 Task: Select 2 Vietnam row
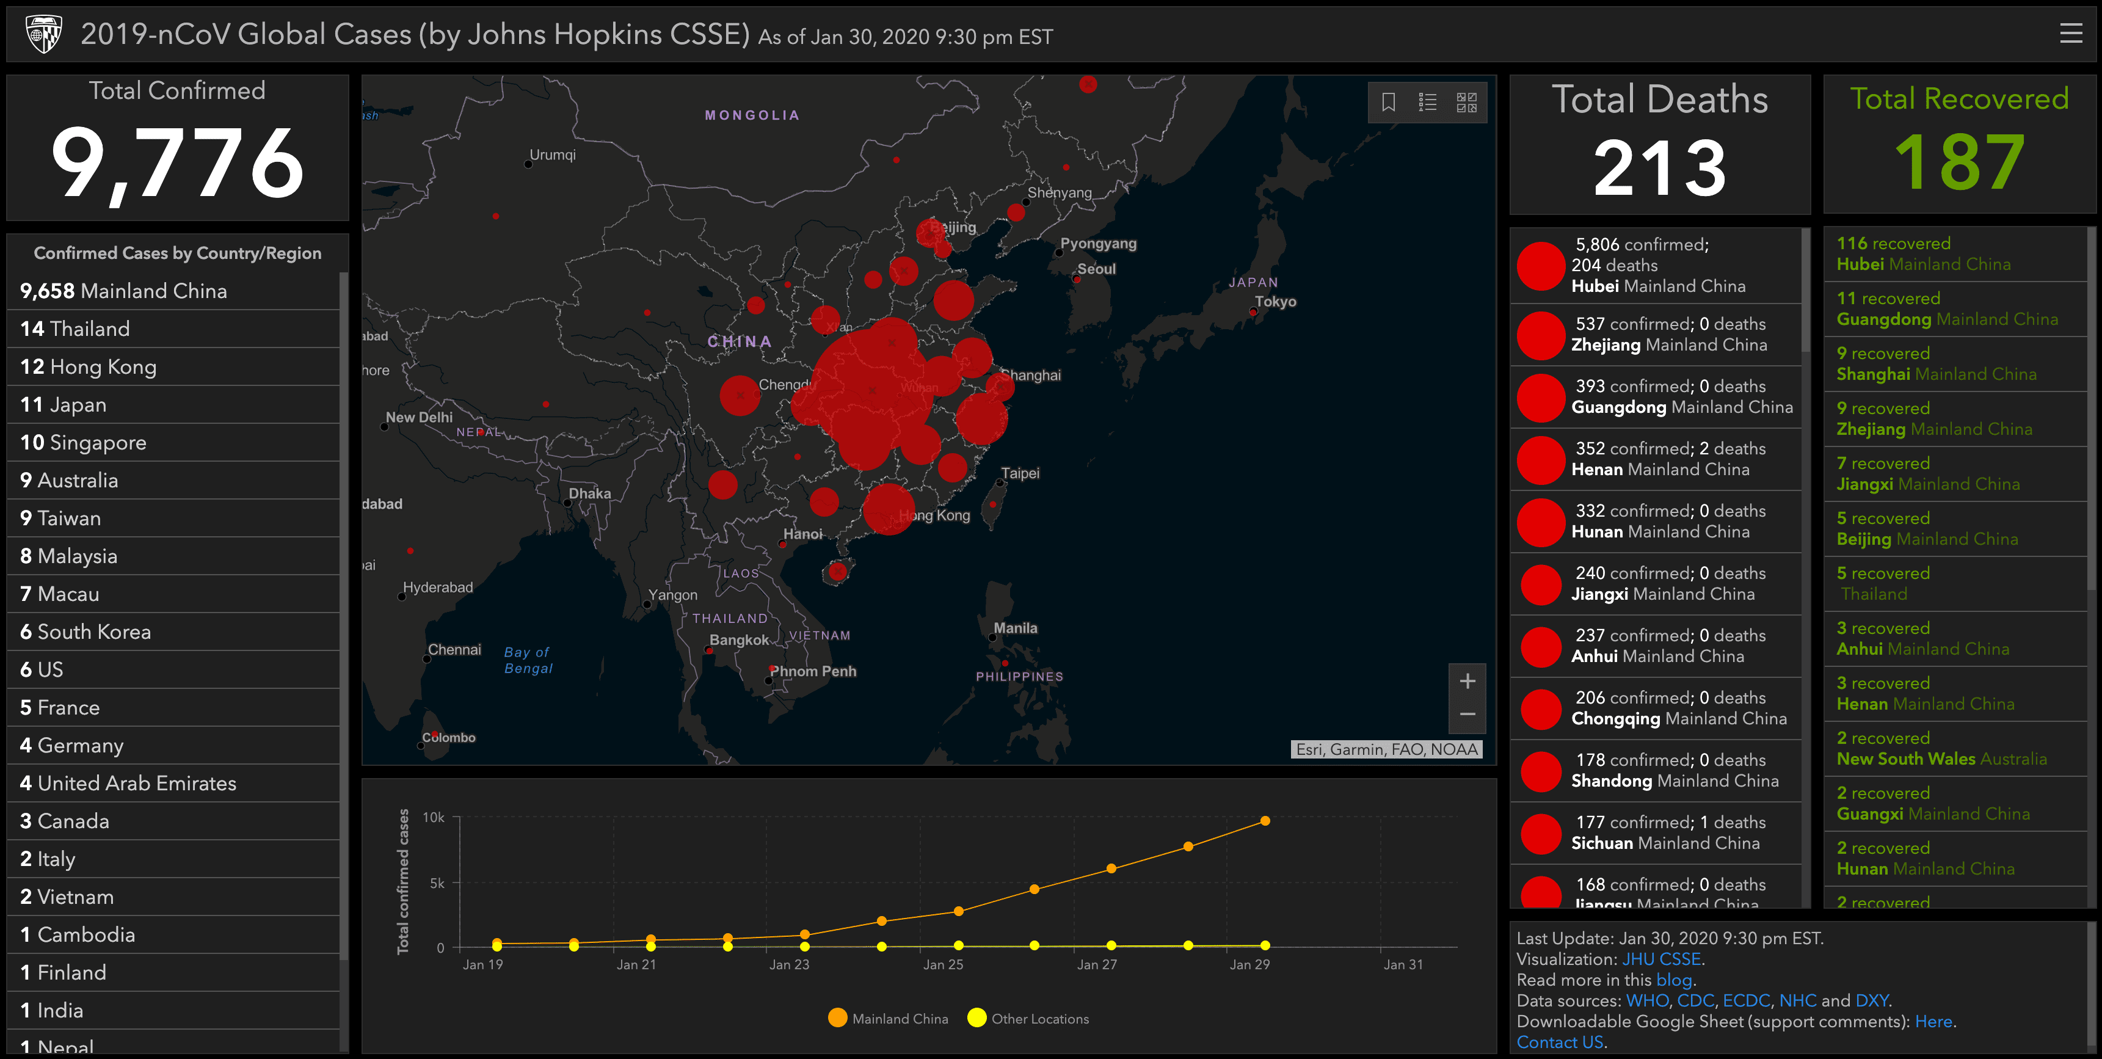tap(173, 897)
